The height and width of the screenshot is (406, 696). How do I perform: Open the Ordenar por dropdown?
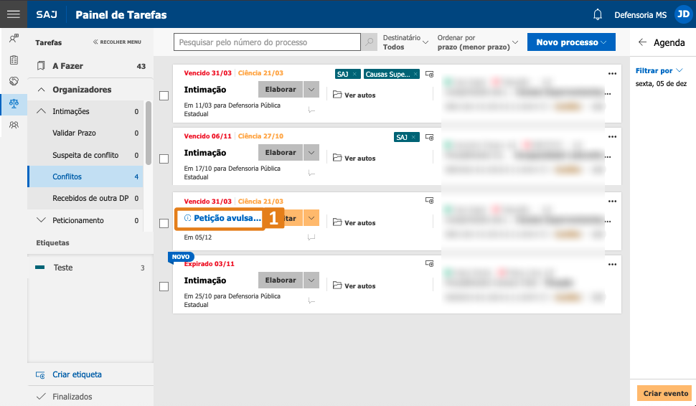pos(478,42)
